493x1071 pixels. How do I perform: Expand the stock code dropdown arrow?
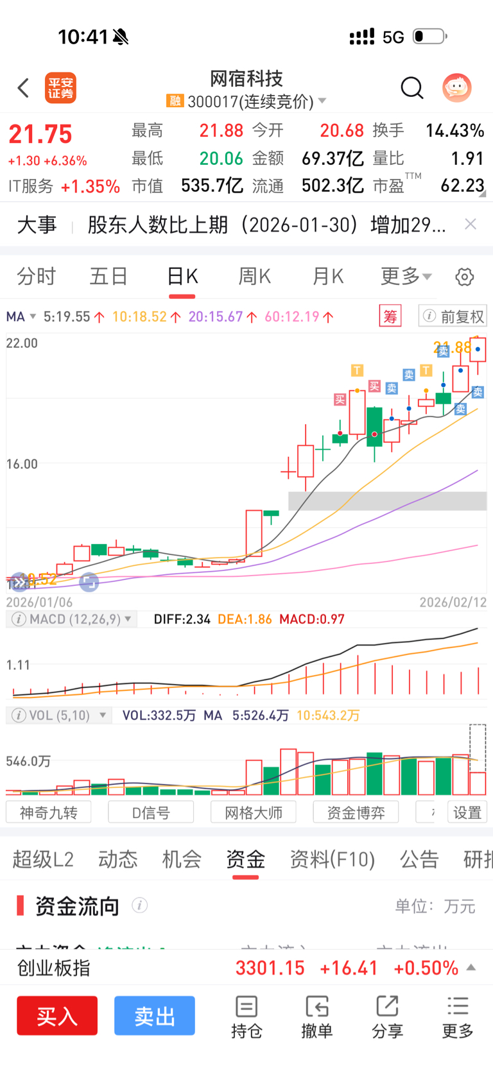pos(322,101)
